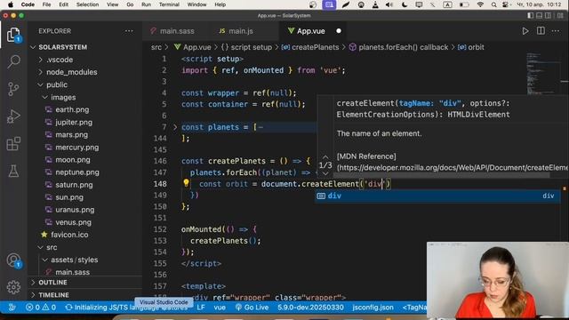Click the jsconfig.json status item

tap(373, 308)
